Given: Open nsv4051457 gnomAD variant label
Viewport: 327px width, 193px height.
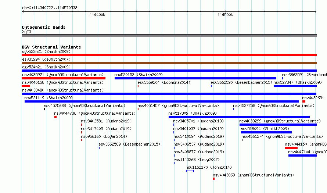Looking at the screenshot, I should [x=178, y=106].
